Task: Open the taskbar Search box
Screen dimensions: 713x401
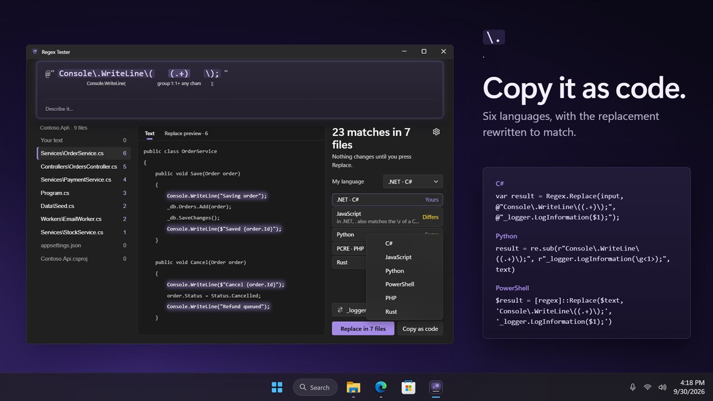Action: point(315,387)
